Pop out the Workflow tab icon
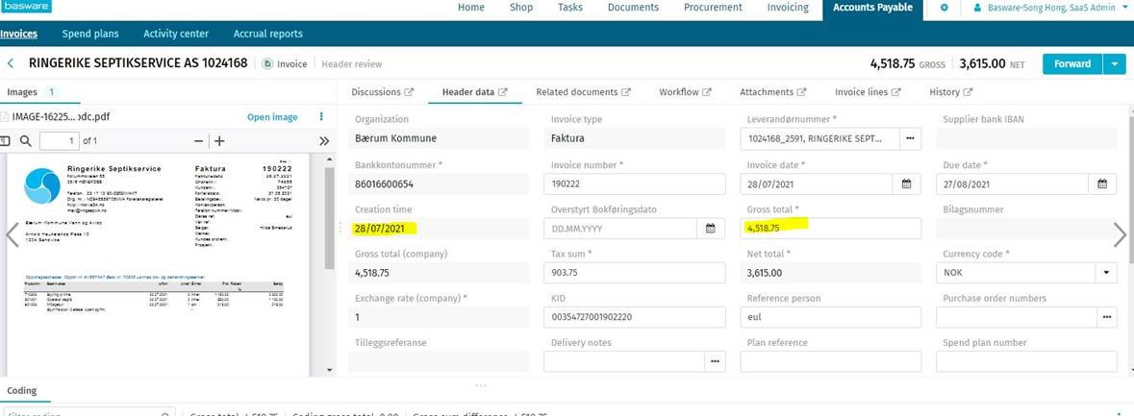Screen dimensions: 1134x416 point(707,91)
